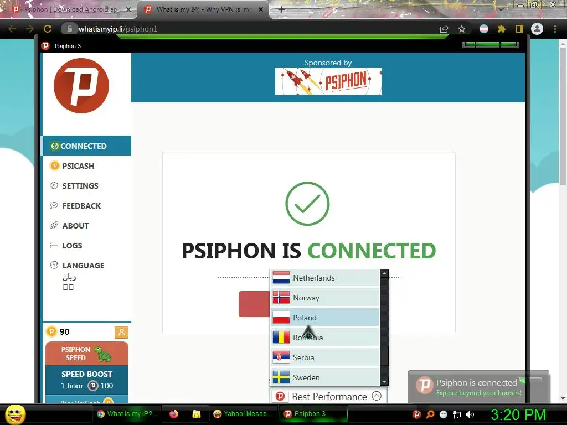
Task: Click the Psiphon is connected notification
Action: [478, 387]
